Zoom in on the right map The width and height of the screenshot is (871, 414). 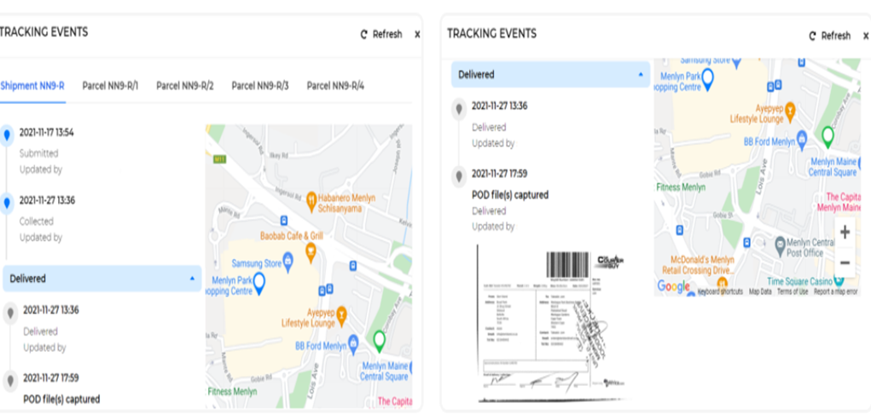tap(845, 233)
